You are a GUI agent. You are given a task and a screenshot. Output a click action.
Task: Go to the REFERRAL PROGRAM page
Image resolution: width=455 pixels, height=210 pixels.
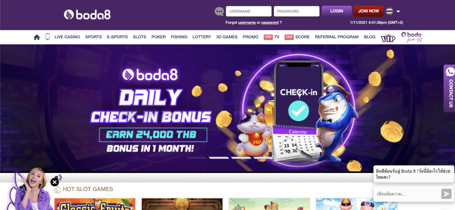337,37
